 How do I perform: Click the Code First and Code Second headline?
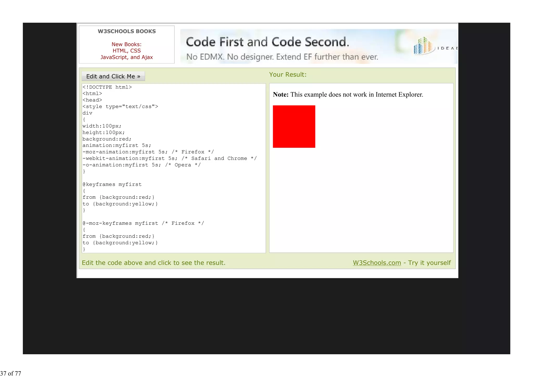point(267,42)
